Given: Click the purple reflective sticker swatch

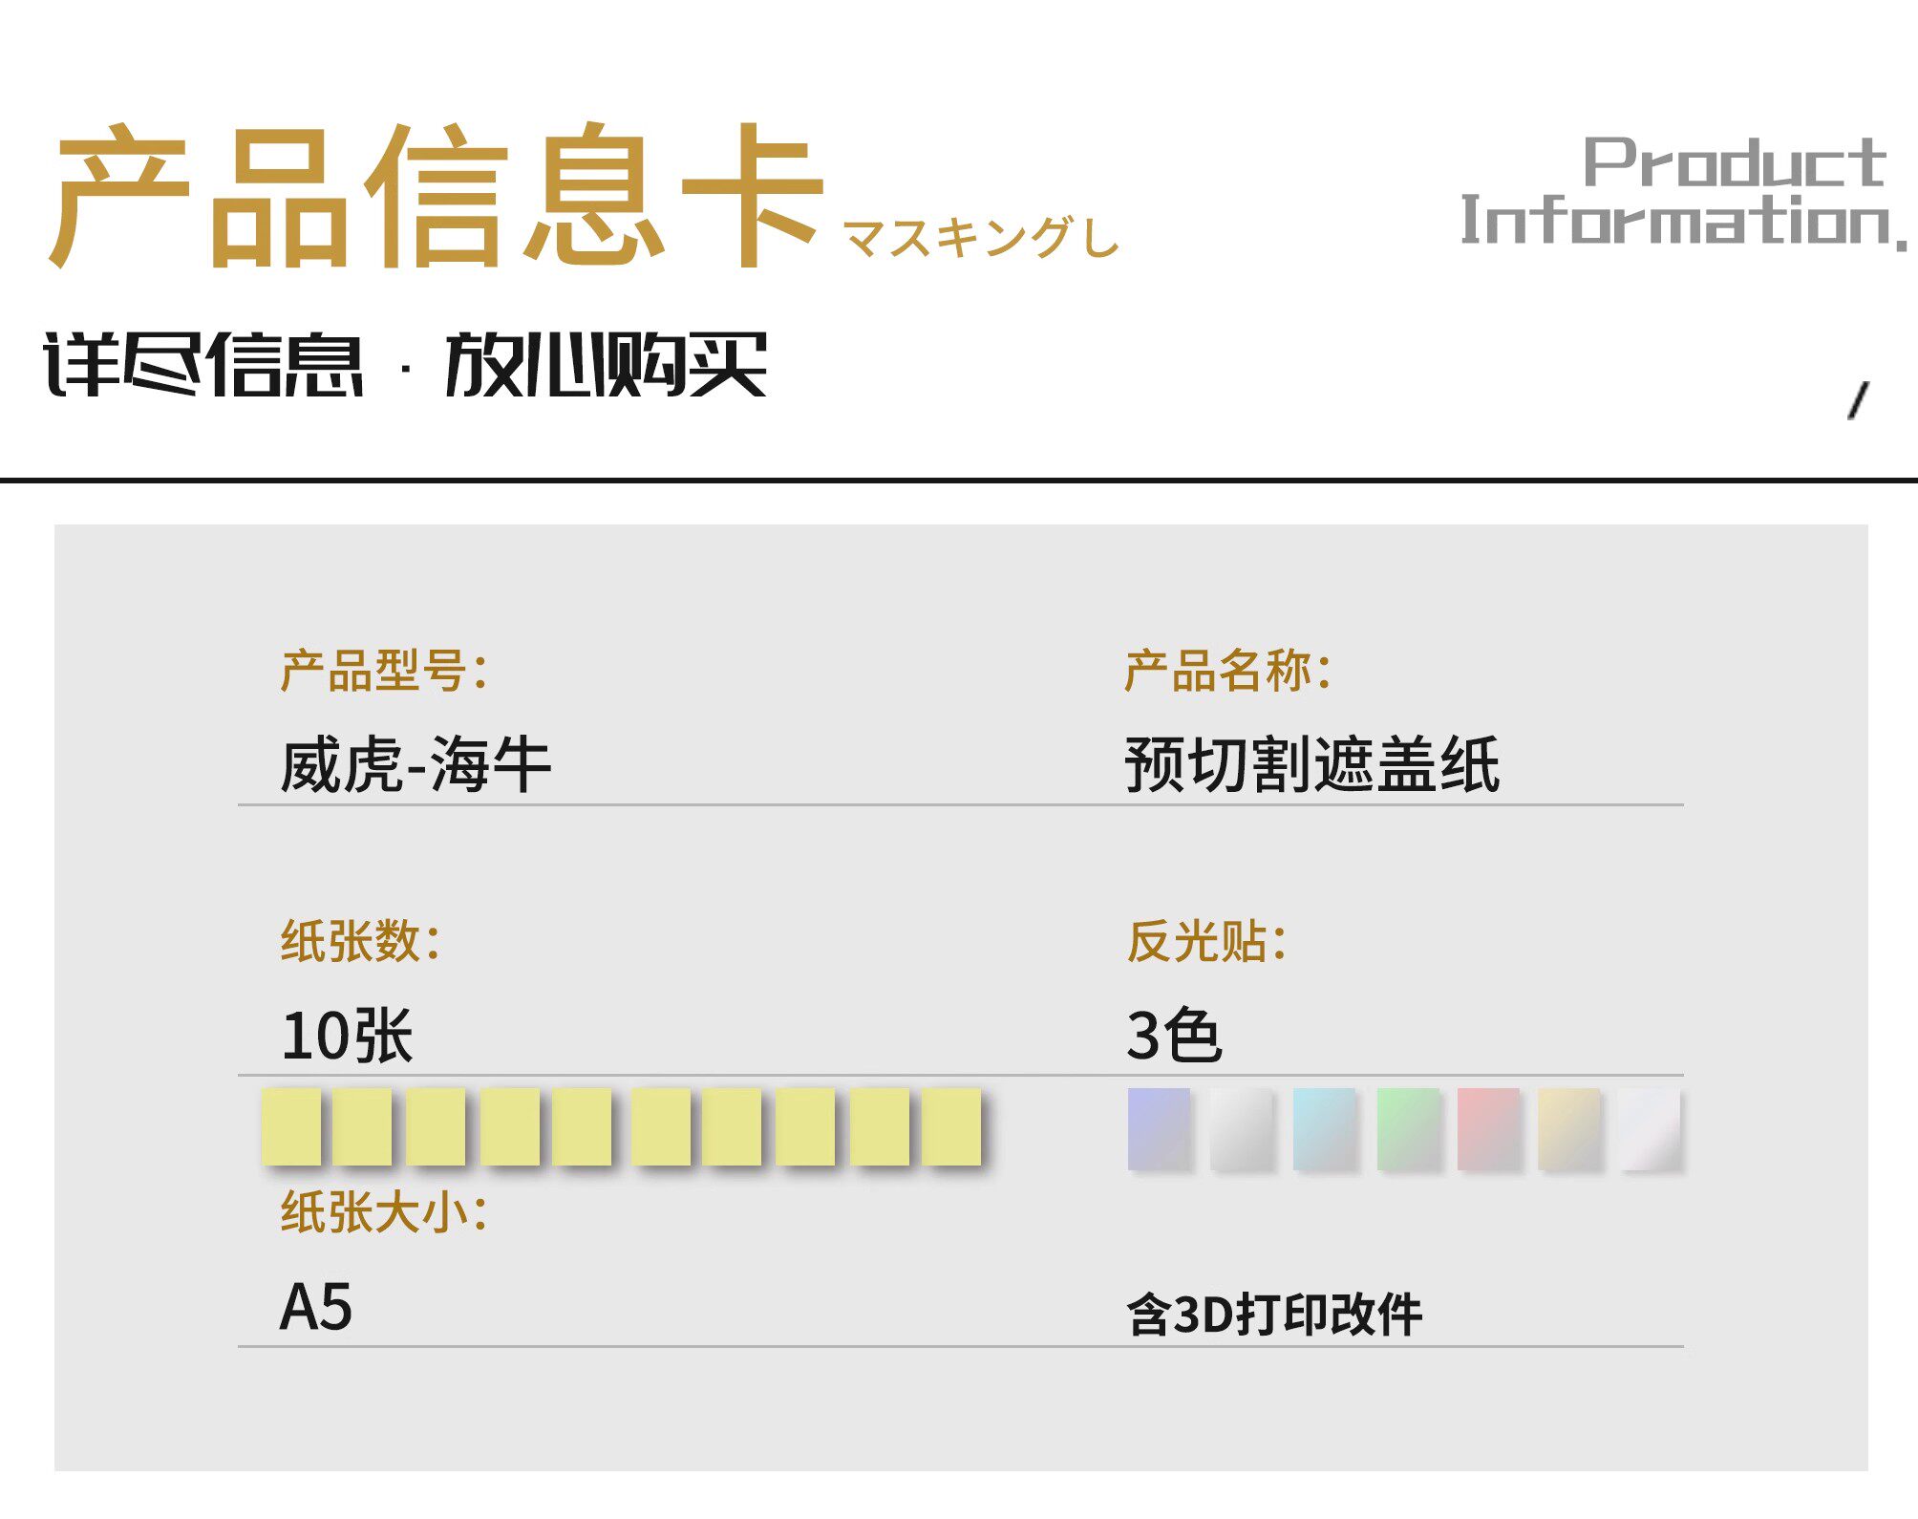Looking at the screenshot, I should click(x=1159, y=1128).
